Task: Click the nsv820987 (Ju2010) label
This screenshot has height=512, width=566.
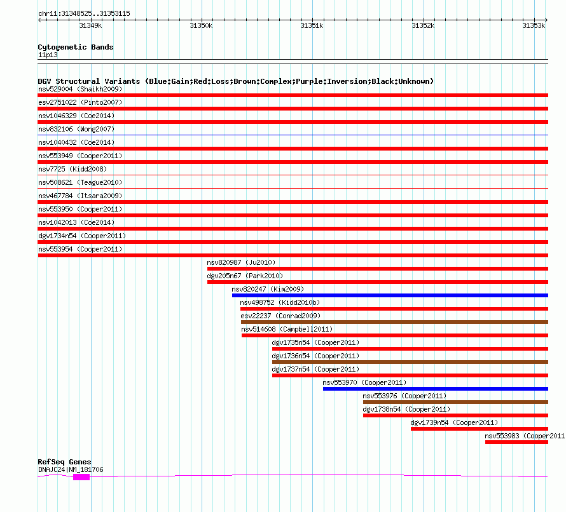Action: (241, 262)
